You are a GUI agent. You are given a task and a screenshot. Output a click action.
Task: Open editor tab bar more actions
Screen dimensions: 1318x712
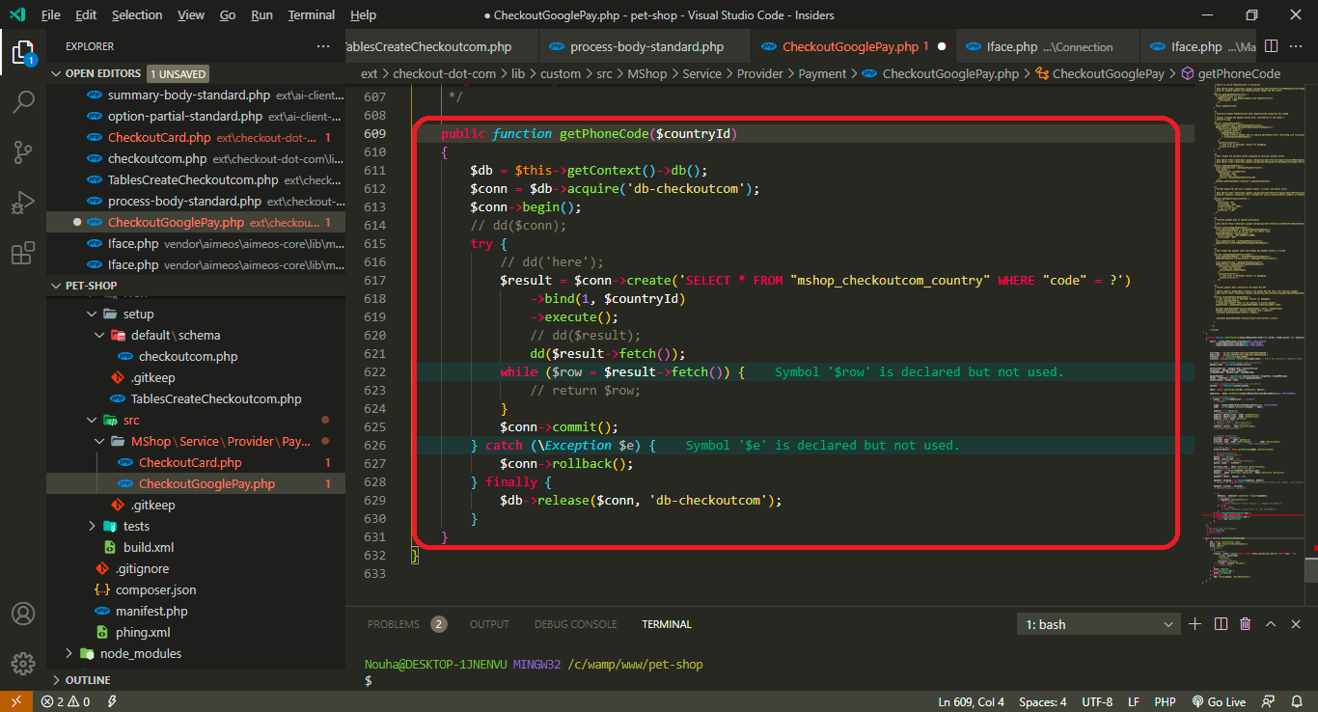click(1297, 46)
